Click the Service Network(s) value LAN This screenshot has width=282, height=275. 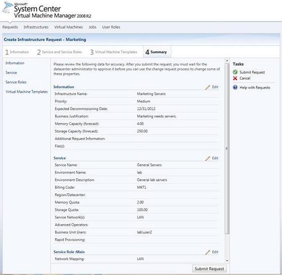click(x=140, y=217)
